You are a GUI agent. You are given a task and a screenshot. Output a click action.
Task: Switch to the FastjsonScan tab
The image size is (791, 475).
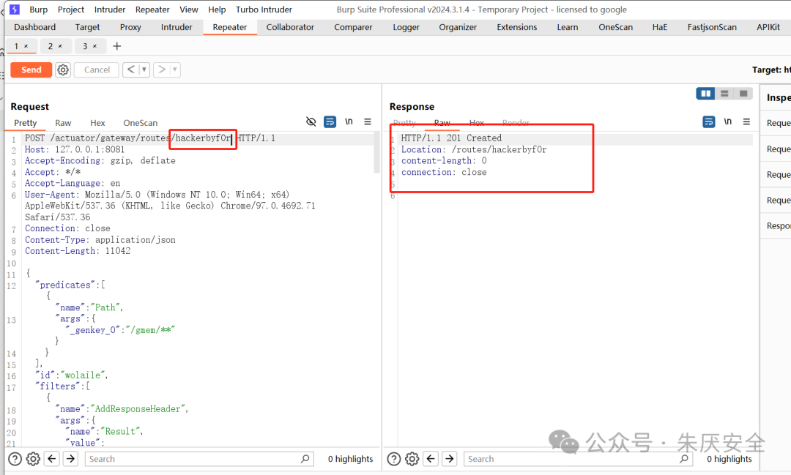click(712, 27)
